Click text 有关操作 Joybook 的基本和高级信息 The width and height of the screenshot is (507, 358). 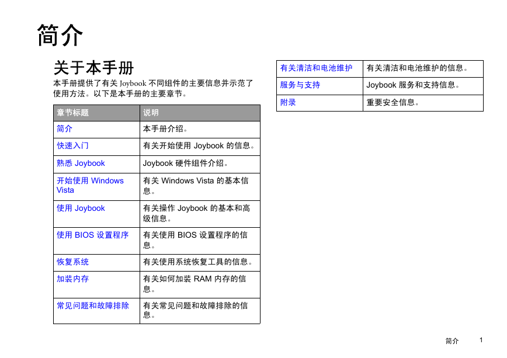[196, 213]
